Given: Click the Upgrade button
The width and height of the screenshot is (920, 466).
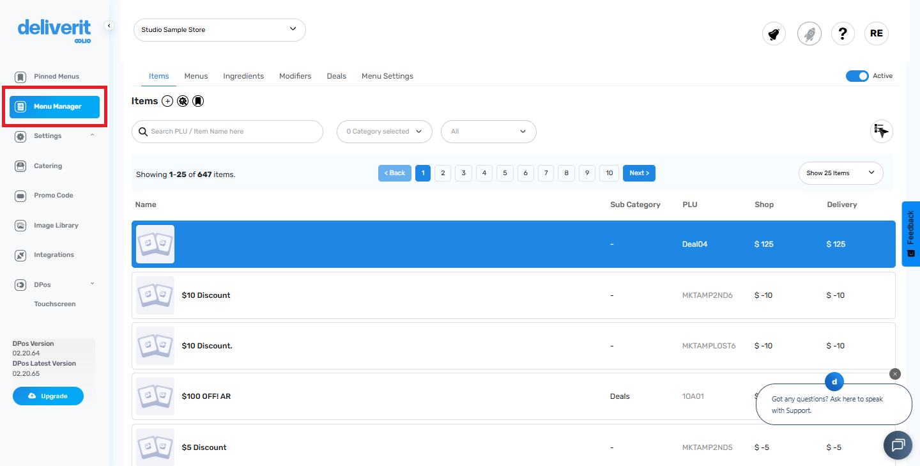Looking at the screenshot, I should (48, 396).
